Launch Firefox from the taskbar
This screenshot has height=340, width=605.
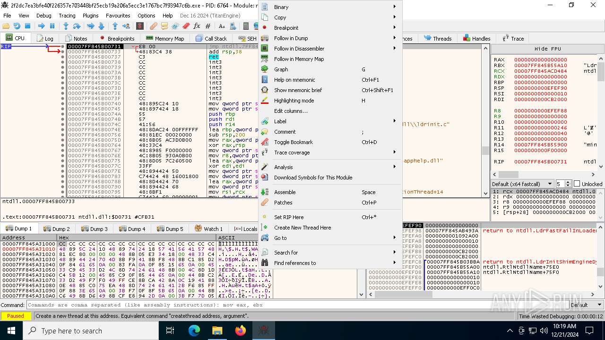tap(241, 331)
